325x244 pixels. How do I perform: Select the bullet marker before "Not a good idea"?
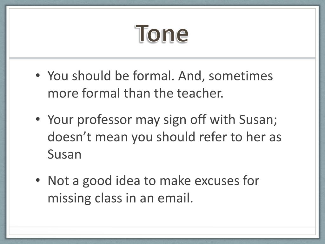pos(37,180)
